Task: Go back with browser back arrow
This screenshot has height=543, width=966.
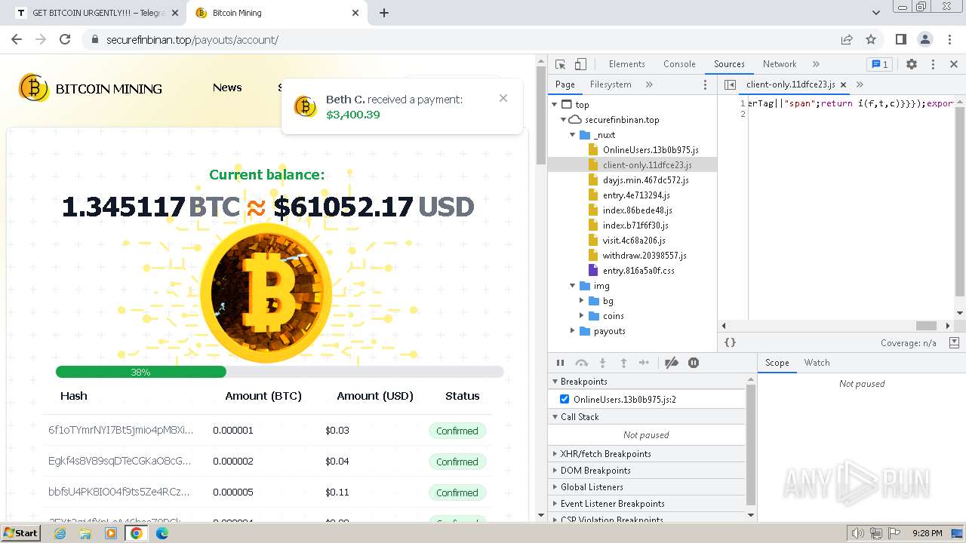Action: point(17,39)
